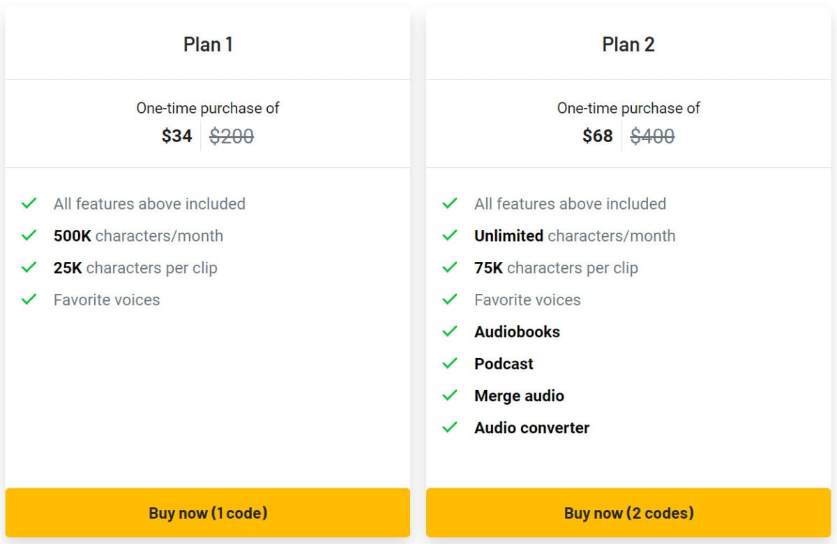Viewport: 837px width, 544px height.
Task: Click Audio converter feature text
Action: coord(532,428)
